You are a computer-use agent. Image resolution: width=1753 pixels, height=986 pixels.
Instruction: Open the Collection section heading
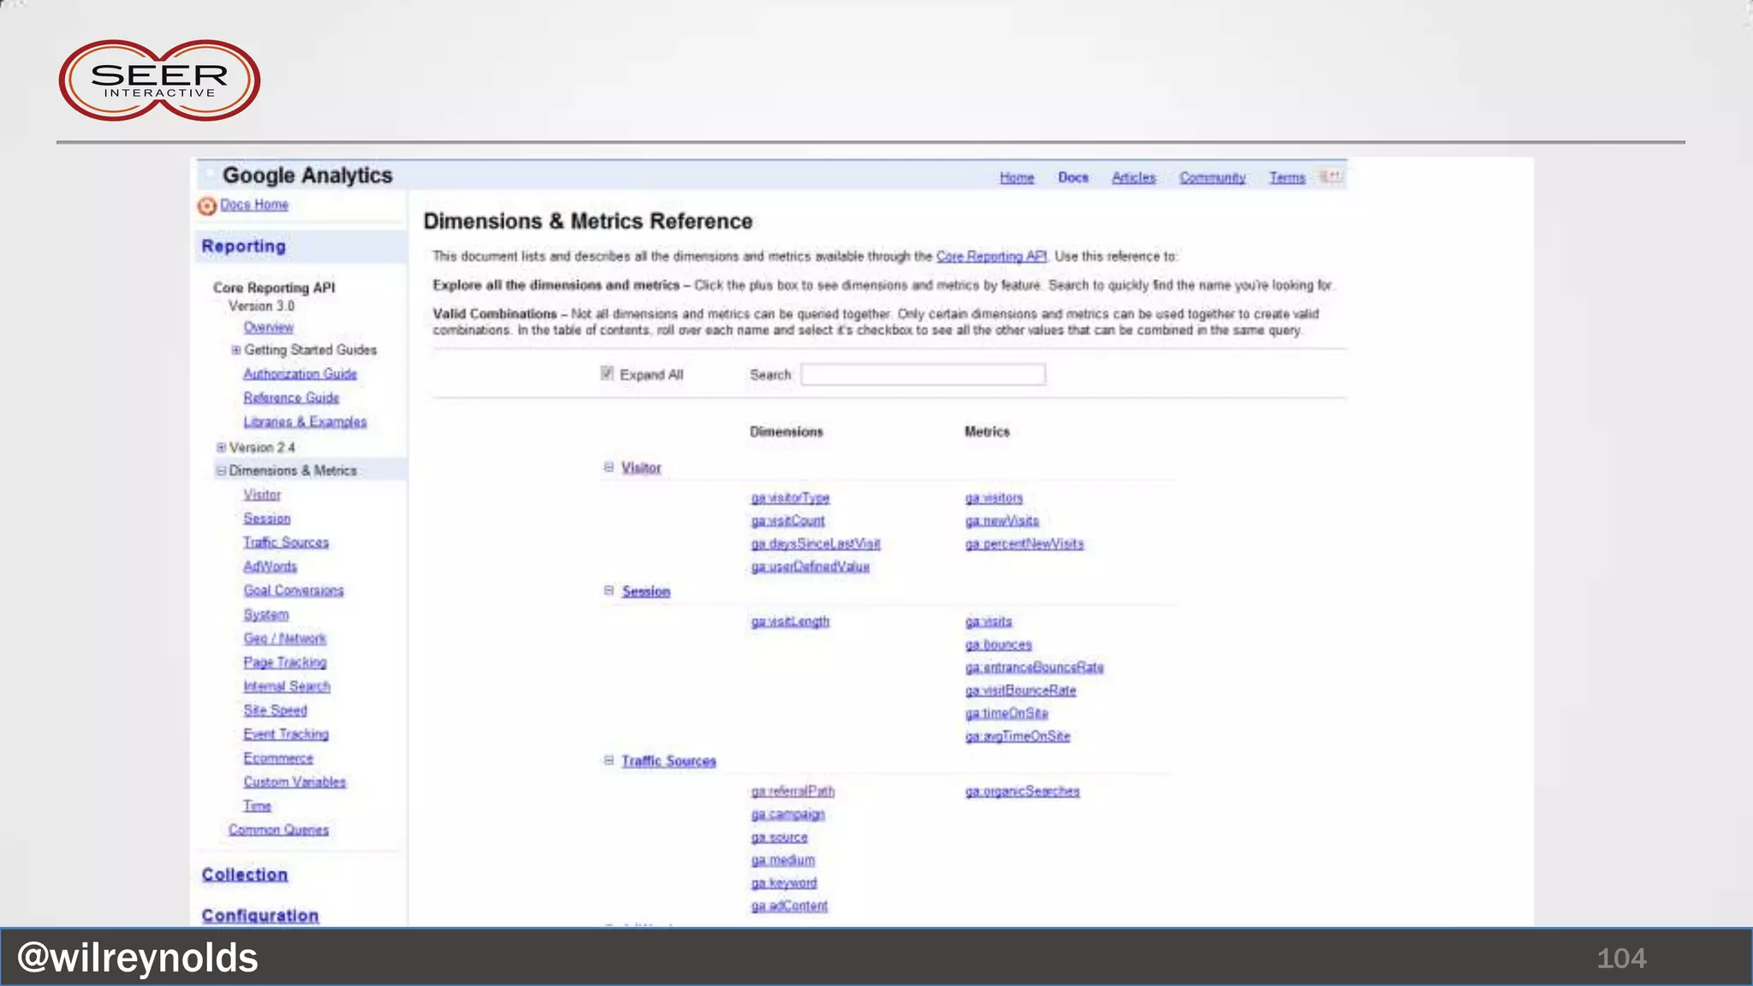(x=245, y=875)
